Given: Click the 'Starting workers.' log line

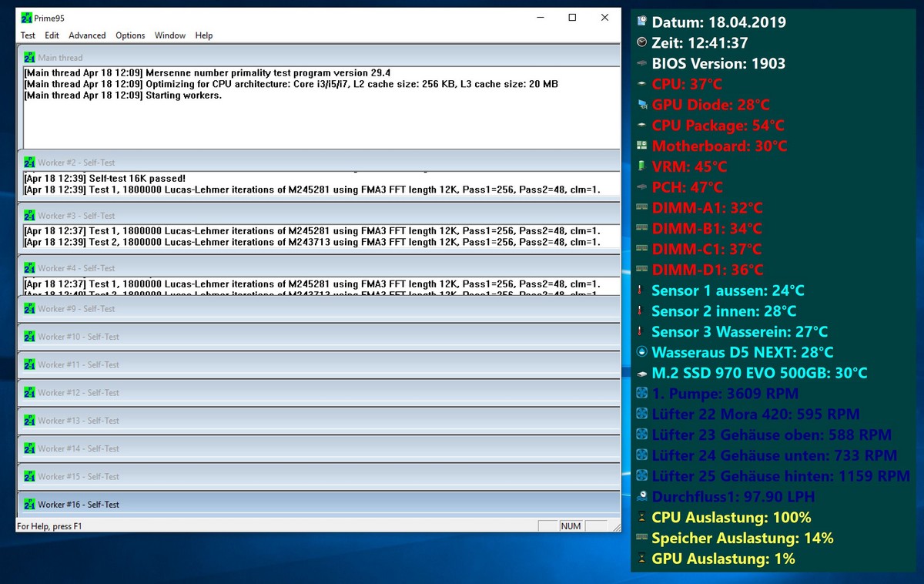Looking at the screenshot, I should point(122,96).
